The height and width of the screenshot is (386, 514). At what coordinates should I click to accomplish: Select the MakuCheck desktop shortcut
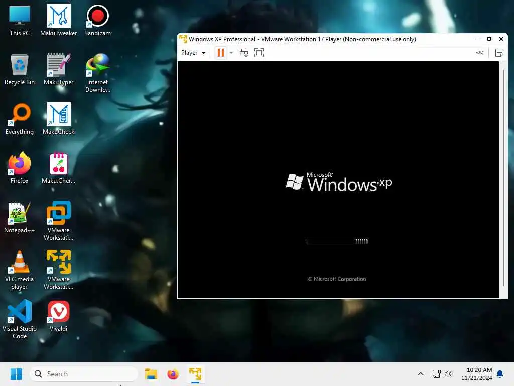[x=58, y=119]
